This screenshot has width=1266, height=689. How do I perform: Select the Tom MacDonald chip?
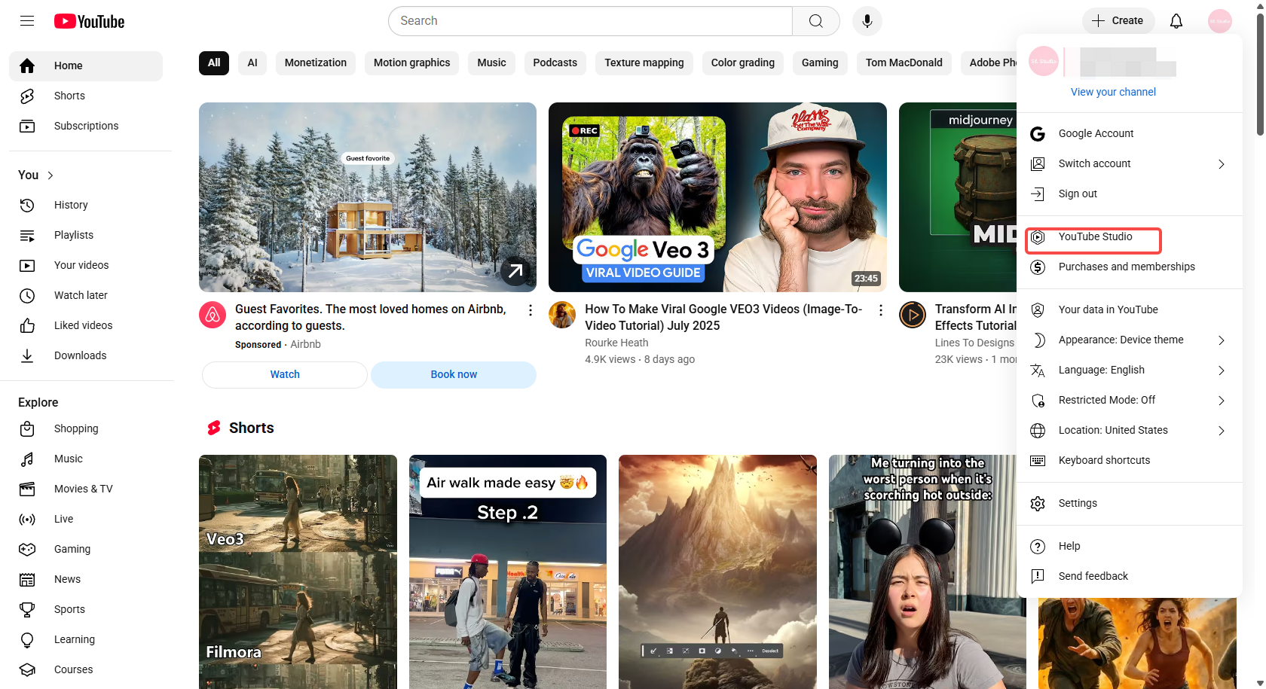(904, 62)
